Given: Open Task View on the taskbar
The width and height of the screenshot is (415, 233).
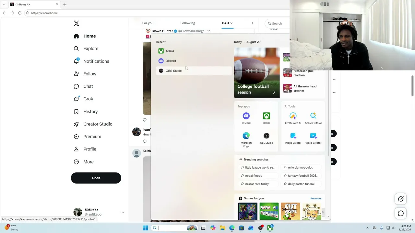Looking at the screenshot, I should click(x=203, y=228).
